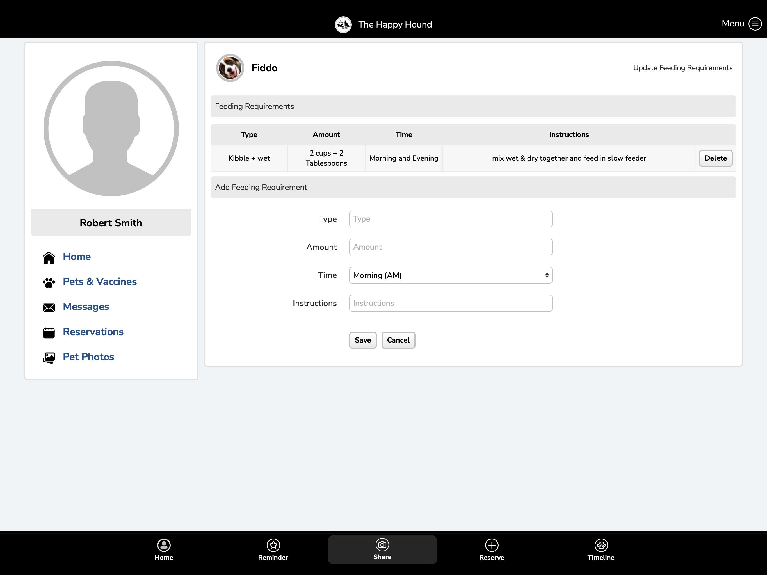This screenshot has width=767, height=575.
Task: Tap the Reserve plus icon in bottom bar
Action: (492, 545)
